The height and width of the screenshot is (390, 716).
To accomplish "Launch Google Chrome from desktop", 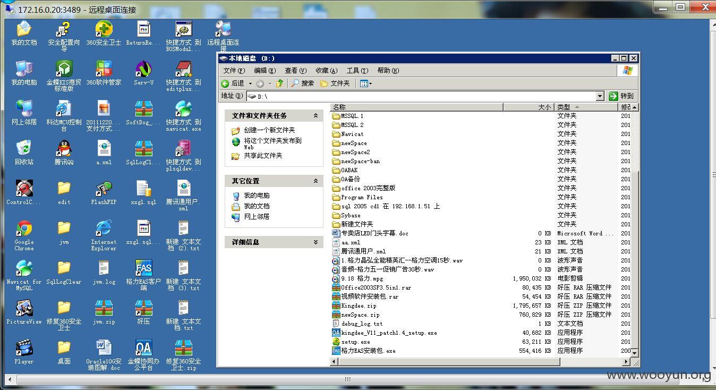I will click(x=24, y=235).
